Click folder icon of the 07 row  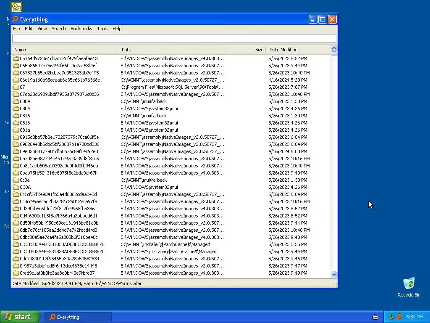pos(16,87)
